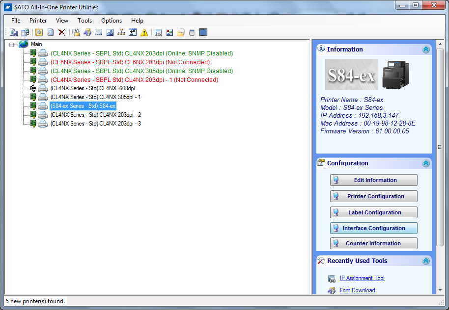Open the View menu

[62, 21]
